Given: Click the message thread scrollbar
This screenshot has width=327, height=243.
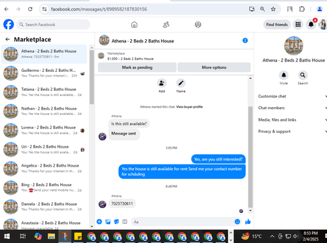Looking at the screenshot, I should tap(250, 157).
